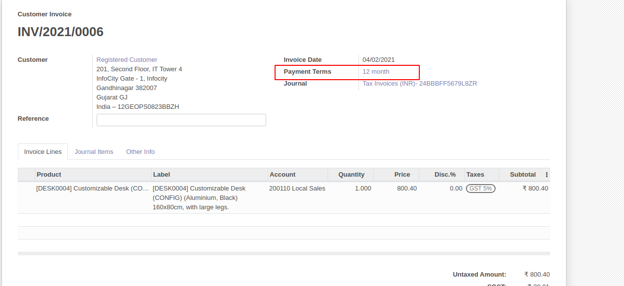This screenshot has height=286, width=624.
Task: Select the [DESK0004] Customizable Desk product cell
Action: (x=93, y=189)
